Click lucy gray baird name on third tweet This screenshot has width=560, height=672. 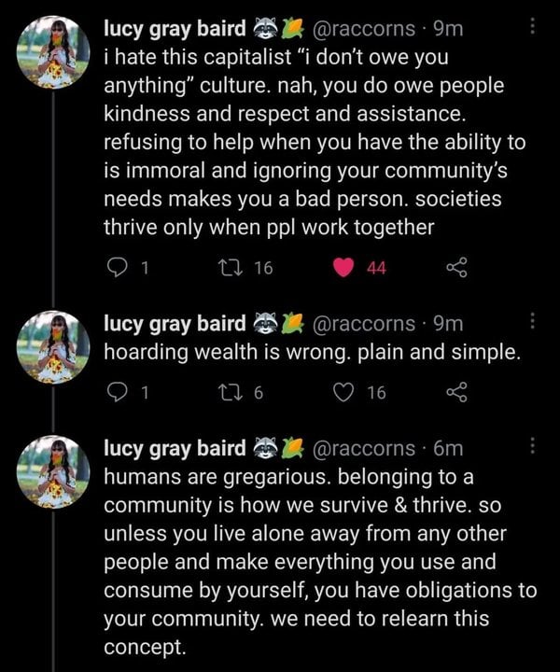[175, 447]
